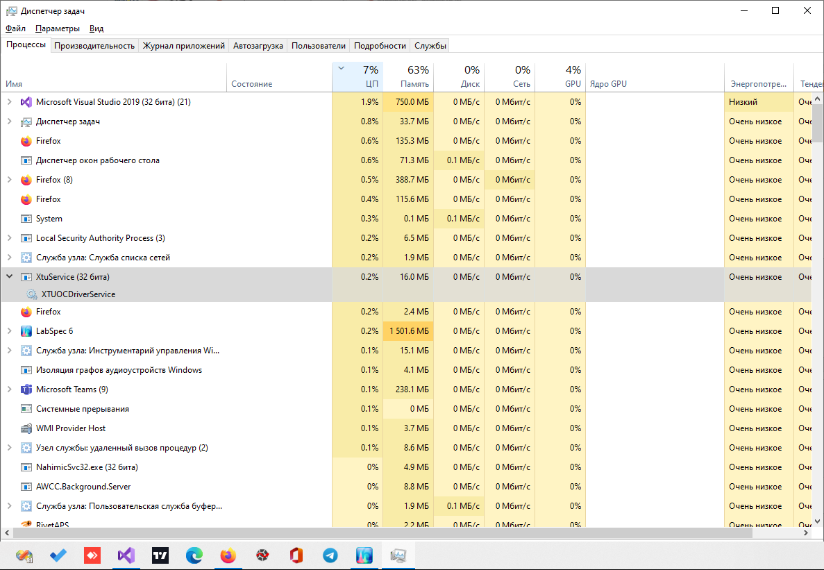Click the Microsoft Teams process icon
The height and width of the screenshot is (570, 824).
(x=26, y=389)
